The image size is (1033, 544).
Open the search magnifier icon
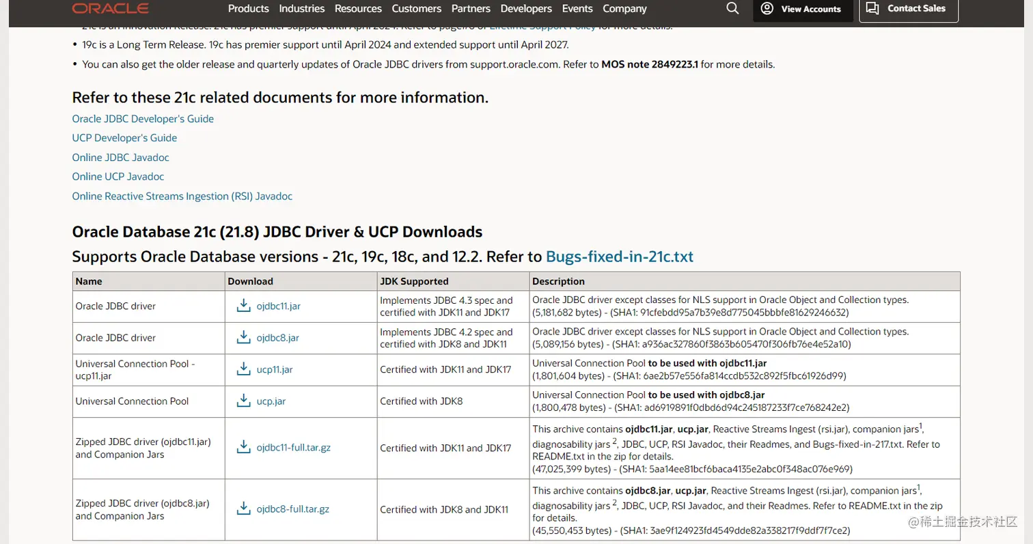[732, 8]
